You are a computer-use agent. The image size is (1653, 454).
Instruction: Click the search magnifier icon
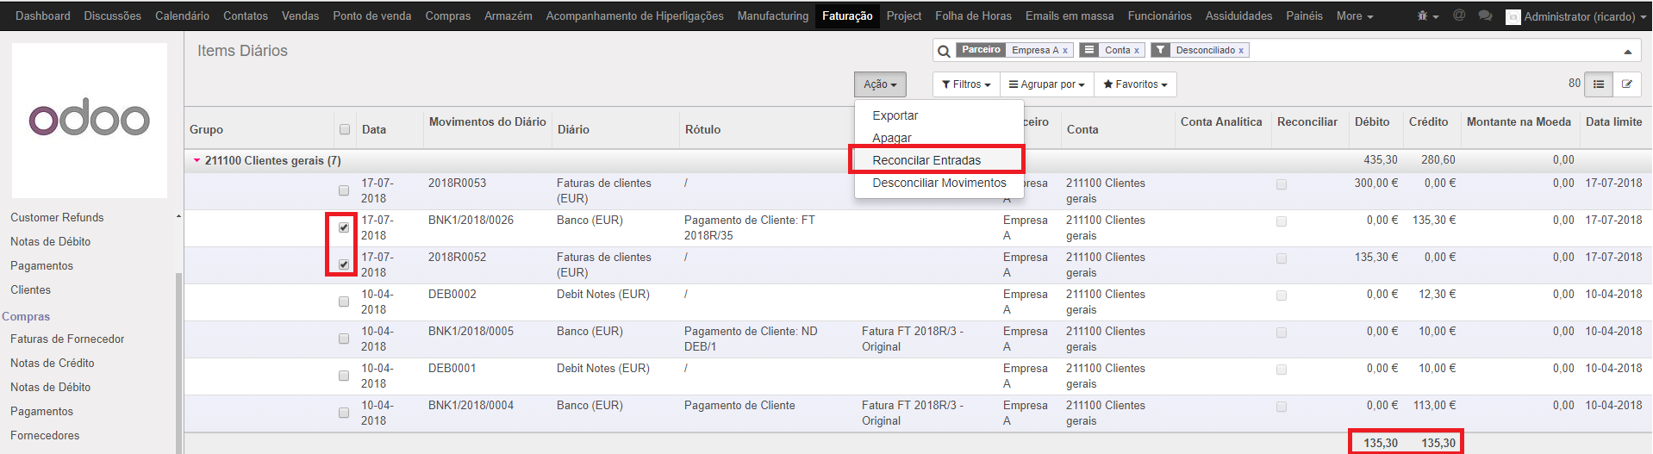944,51
